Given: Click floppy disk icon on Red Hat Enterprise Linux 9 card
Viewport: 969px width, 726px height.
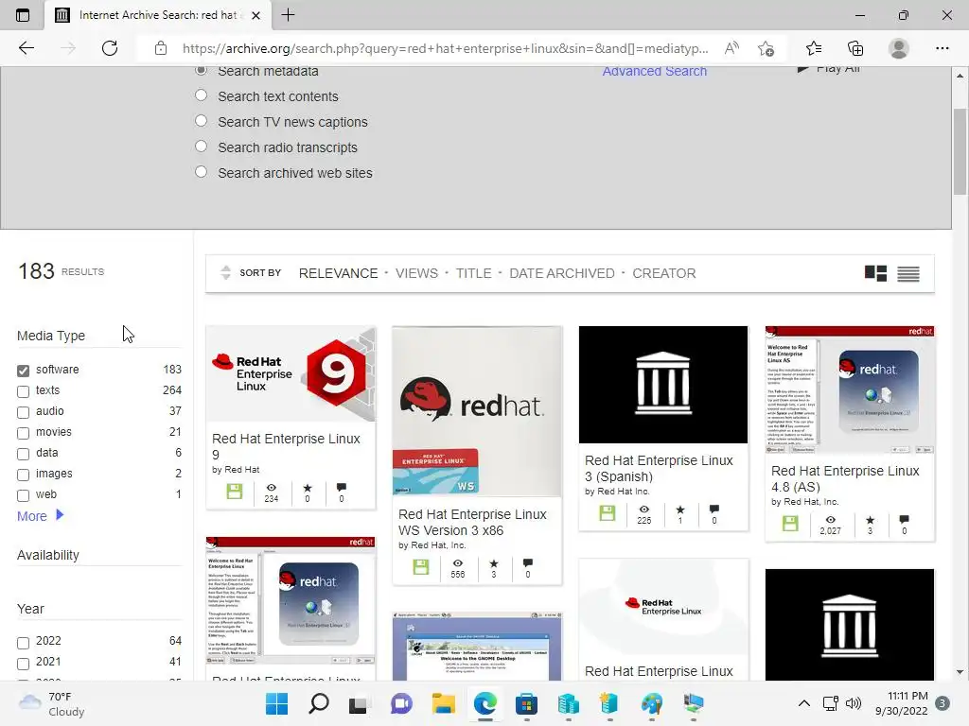Looking at the screenshot, I should pyautogui.click(x=235, y=492).
